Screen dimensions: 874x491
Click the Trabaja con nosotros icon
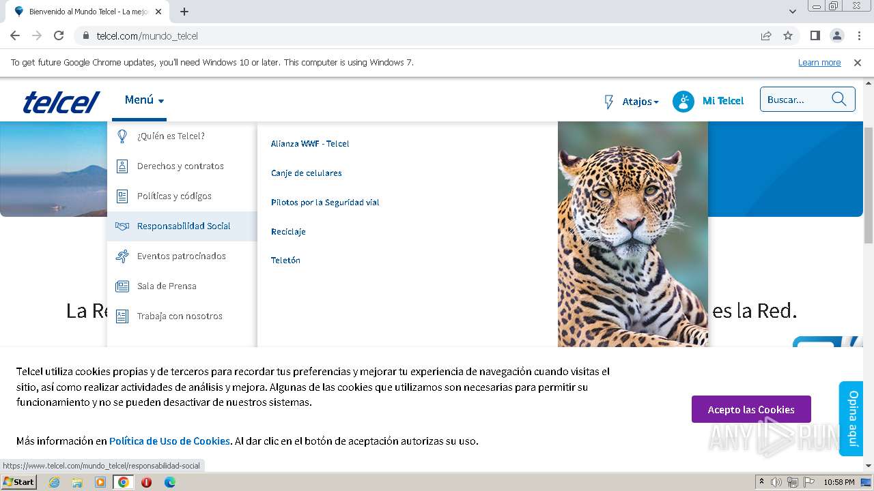(x=122, y=316)
